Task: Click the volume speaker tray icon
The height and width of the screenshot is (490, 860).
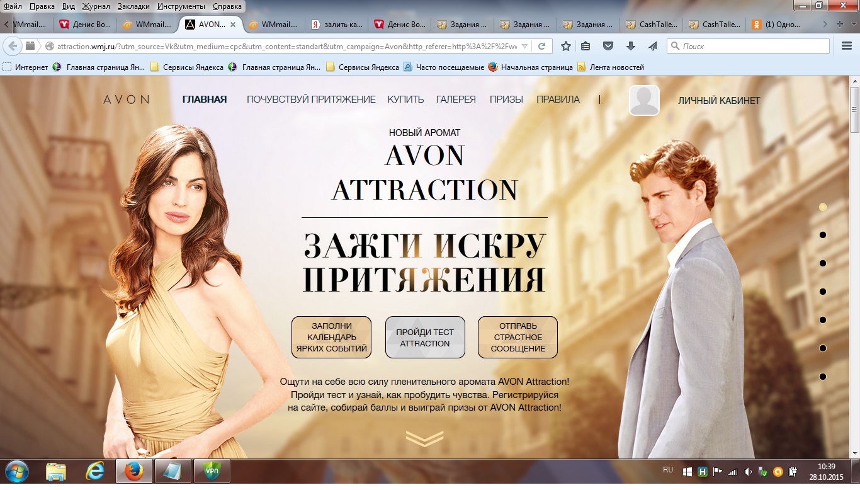Action: click(x=747, y=471)
